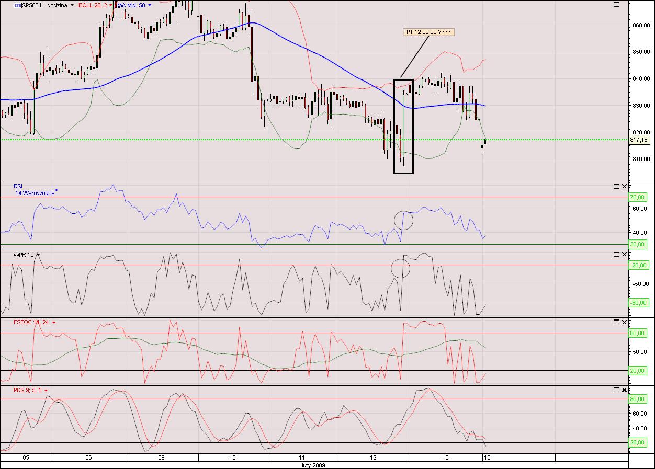The image size is (655, 469).
Task: Maximize the WPR indicator panel
Action: point(616,254)
